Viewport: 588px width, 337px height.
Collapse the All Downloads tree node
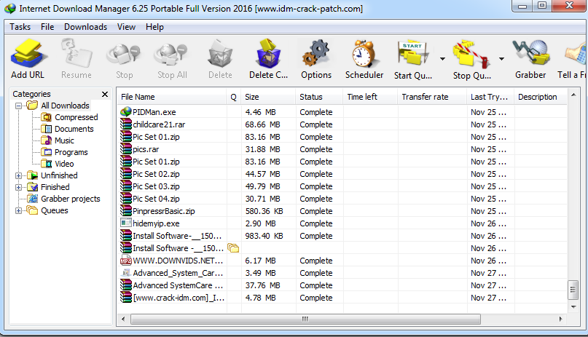click(x=18, y=106)
